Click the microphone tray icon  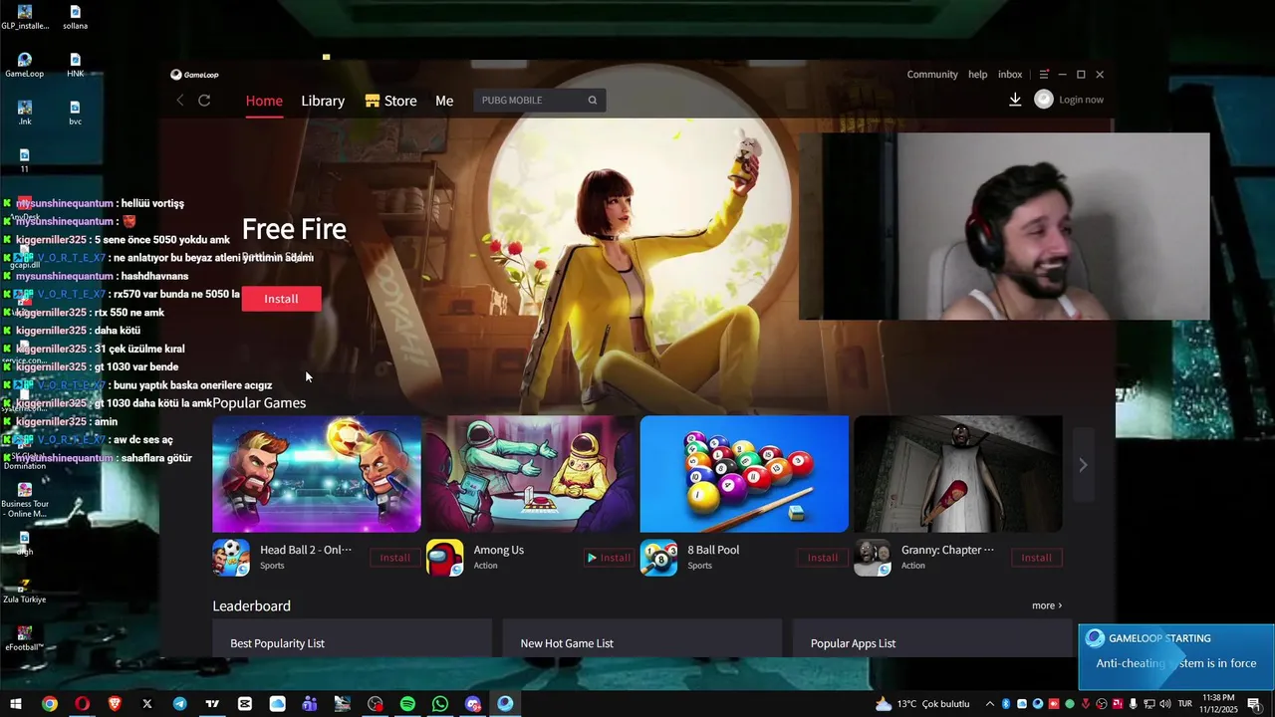tap(1134, 704)
